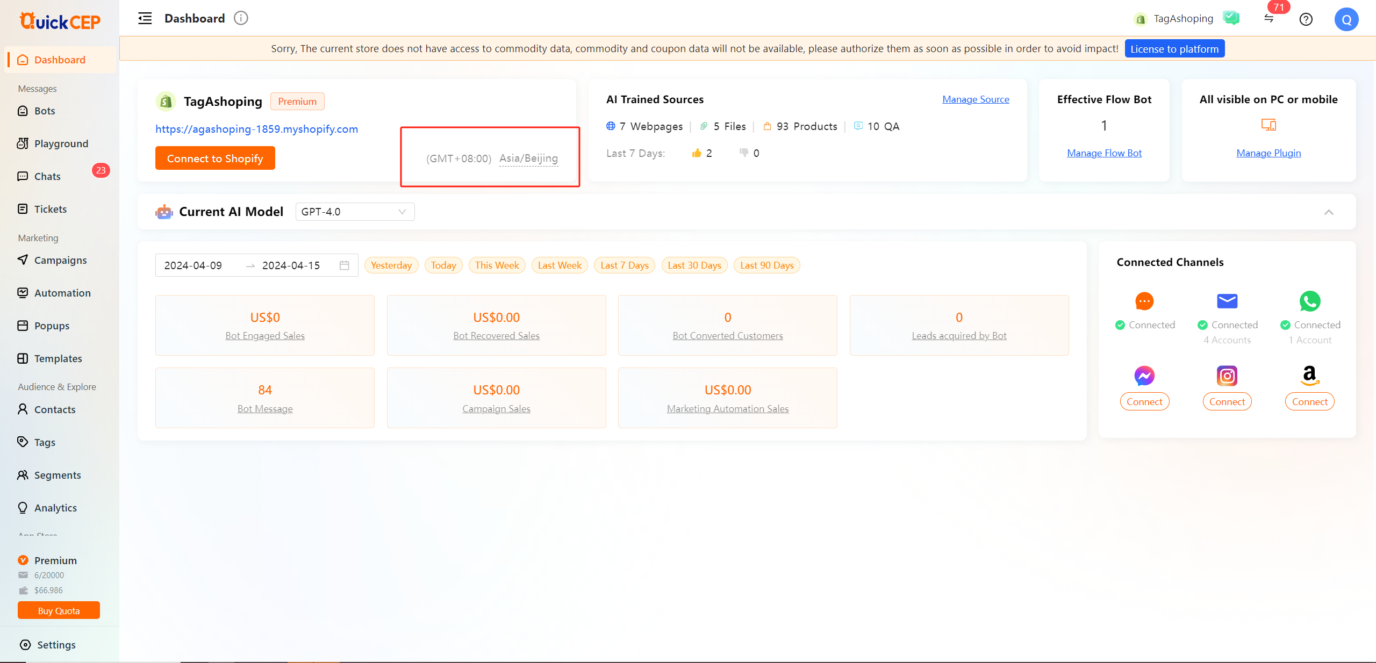Open the help question mark icon
The image size is (1376, 663).
1306,19
